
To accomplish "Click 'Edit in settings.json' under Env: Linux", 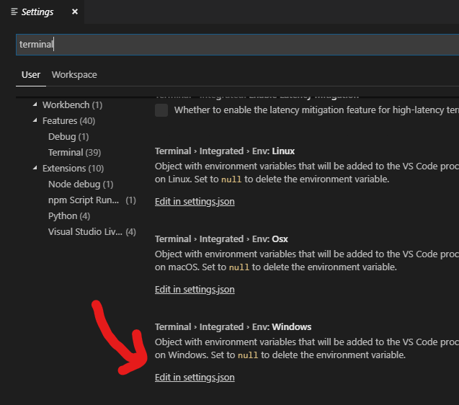I will coord(195,202).
